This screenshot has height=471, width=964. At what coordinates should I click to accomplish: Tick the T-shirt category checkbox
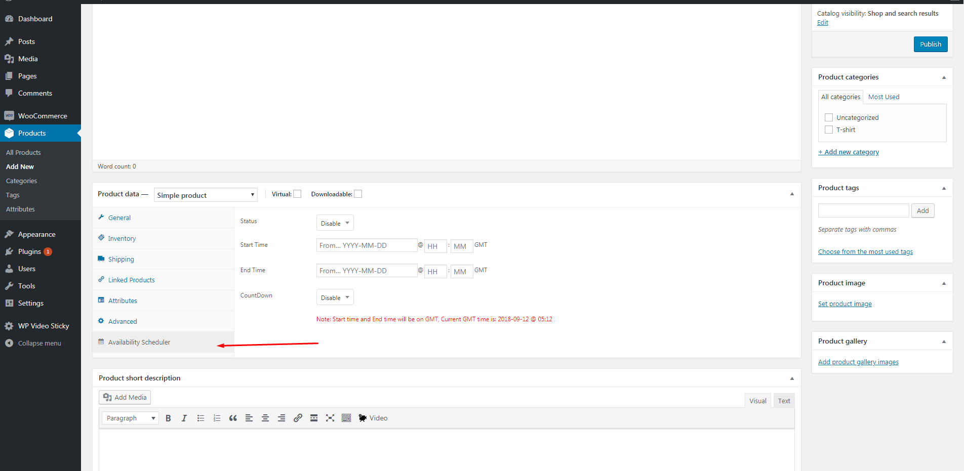tap(829, 130)
